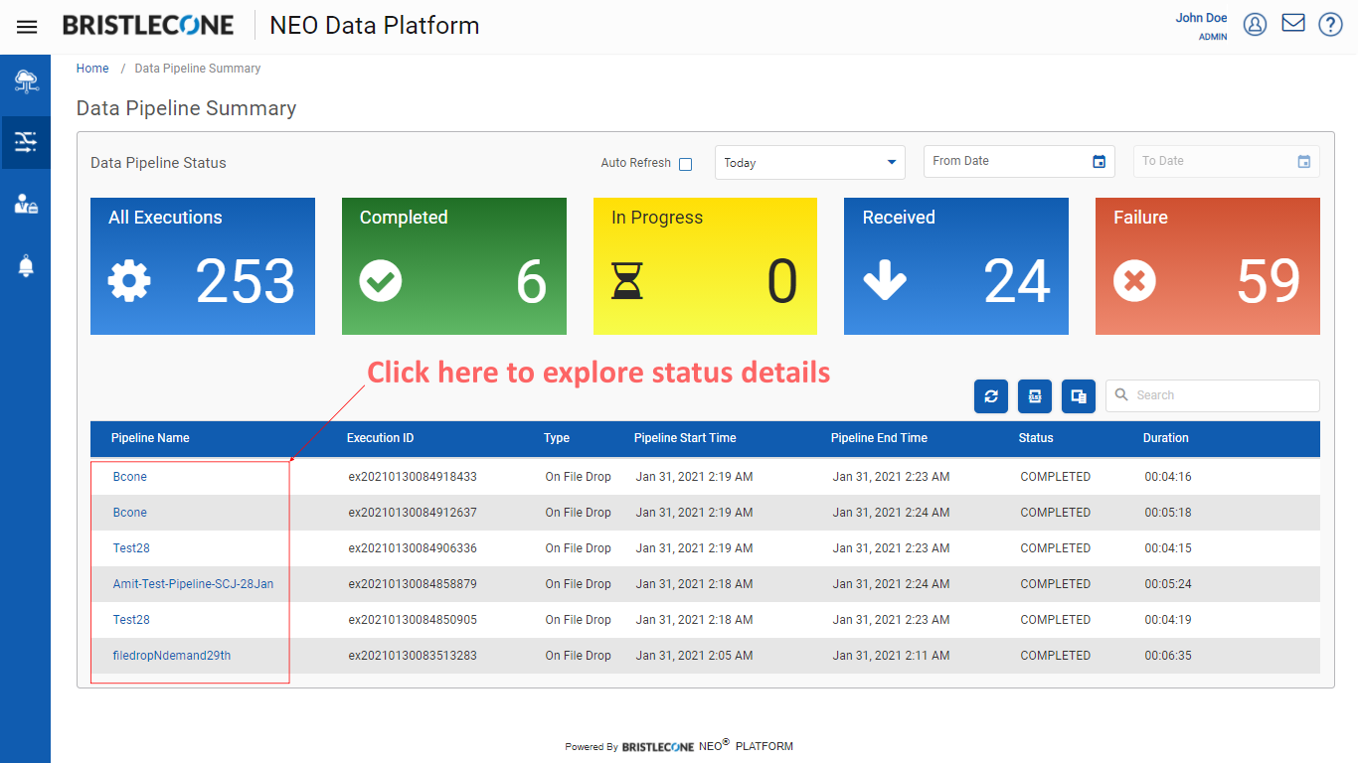1358x763 pixels.
Task: Click the X icon on Failure card
Action: click(1134, 281)
